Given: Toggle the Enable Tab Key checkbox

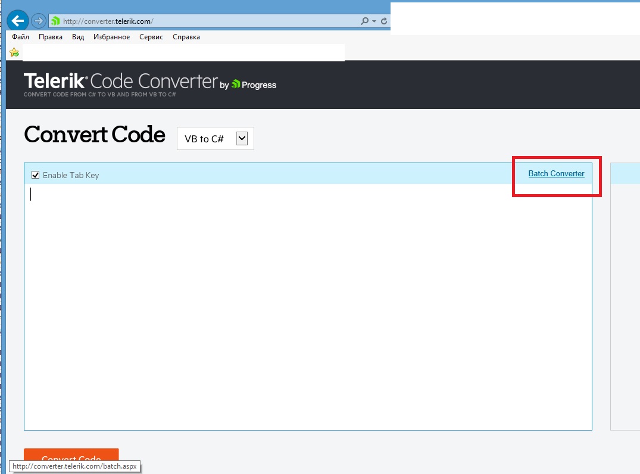Looking at the screenshot, I should pos(36,175).
